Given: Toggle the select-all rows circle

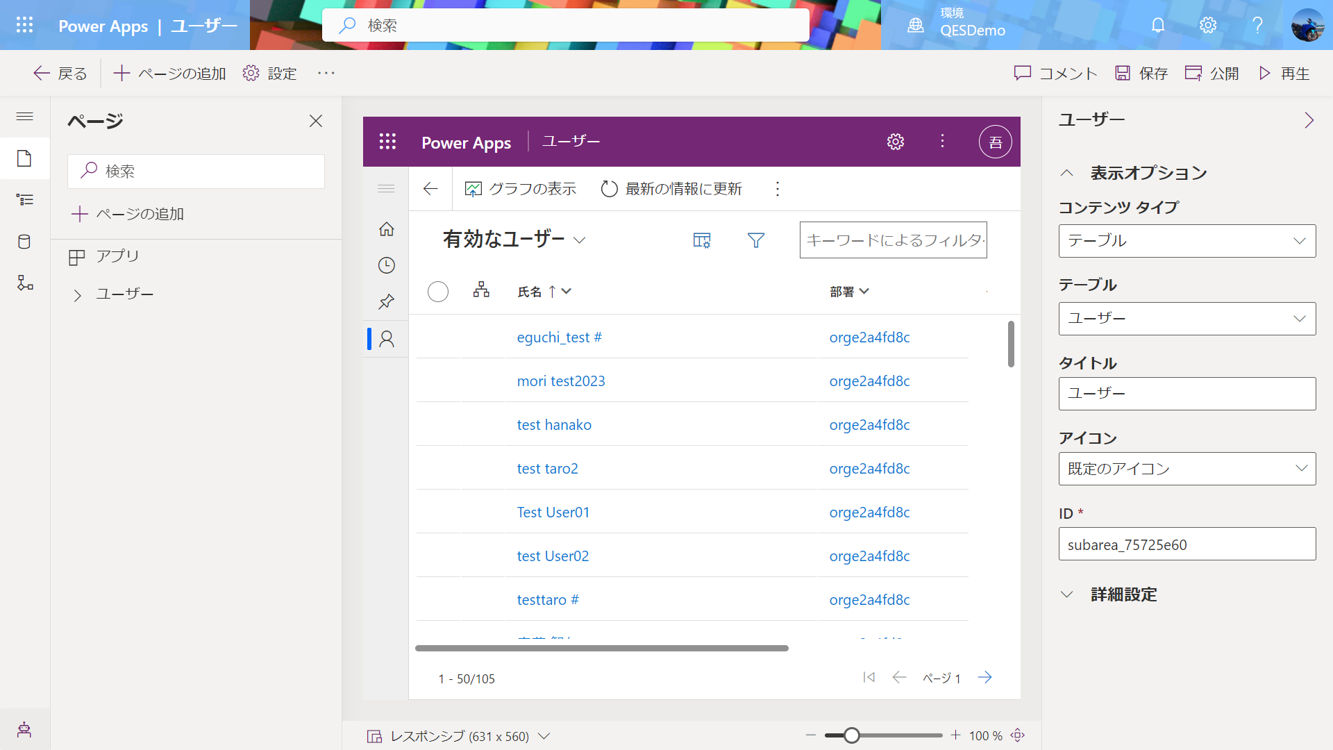Looking at the screenshot, I should (x=438, y=292).
